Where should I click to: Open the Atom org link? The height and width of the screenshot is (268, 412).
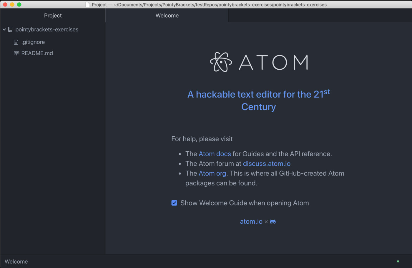tap(212, 173)
